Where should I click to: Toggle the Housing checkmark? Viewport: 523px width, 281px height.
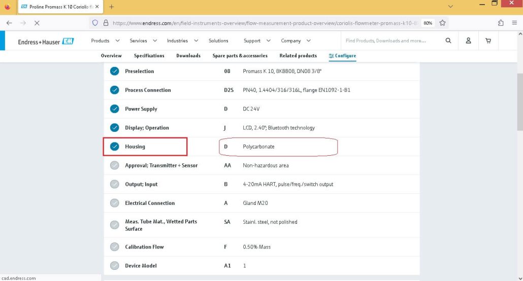114,147
